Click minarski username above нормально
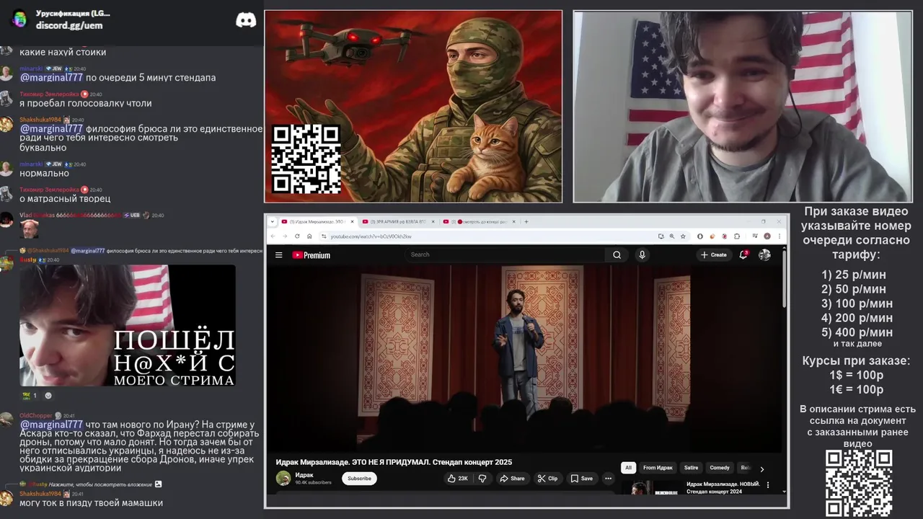Screen dimensions: 923x519 point(31,164)
